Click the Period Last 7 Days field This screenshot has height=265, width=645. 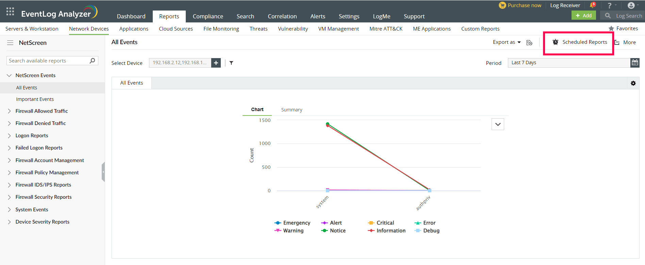point(569,63)
